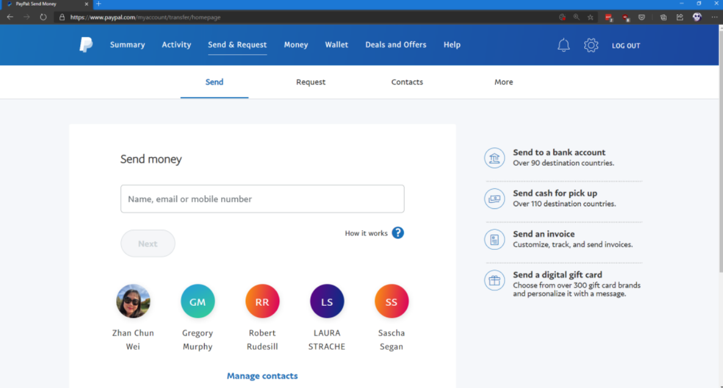Click the zoom magnifier icon in address bar
Screen dimensions: 723x388
pyautogui.click(x=576, y=17)
